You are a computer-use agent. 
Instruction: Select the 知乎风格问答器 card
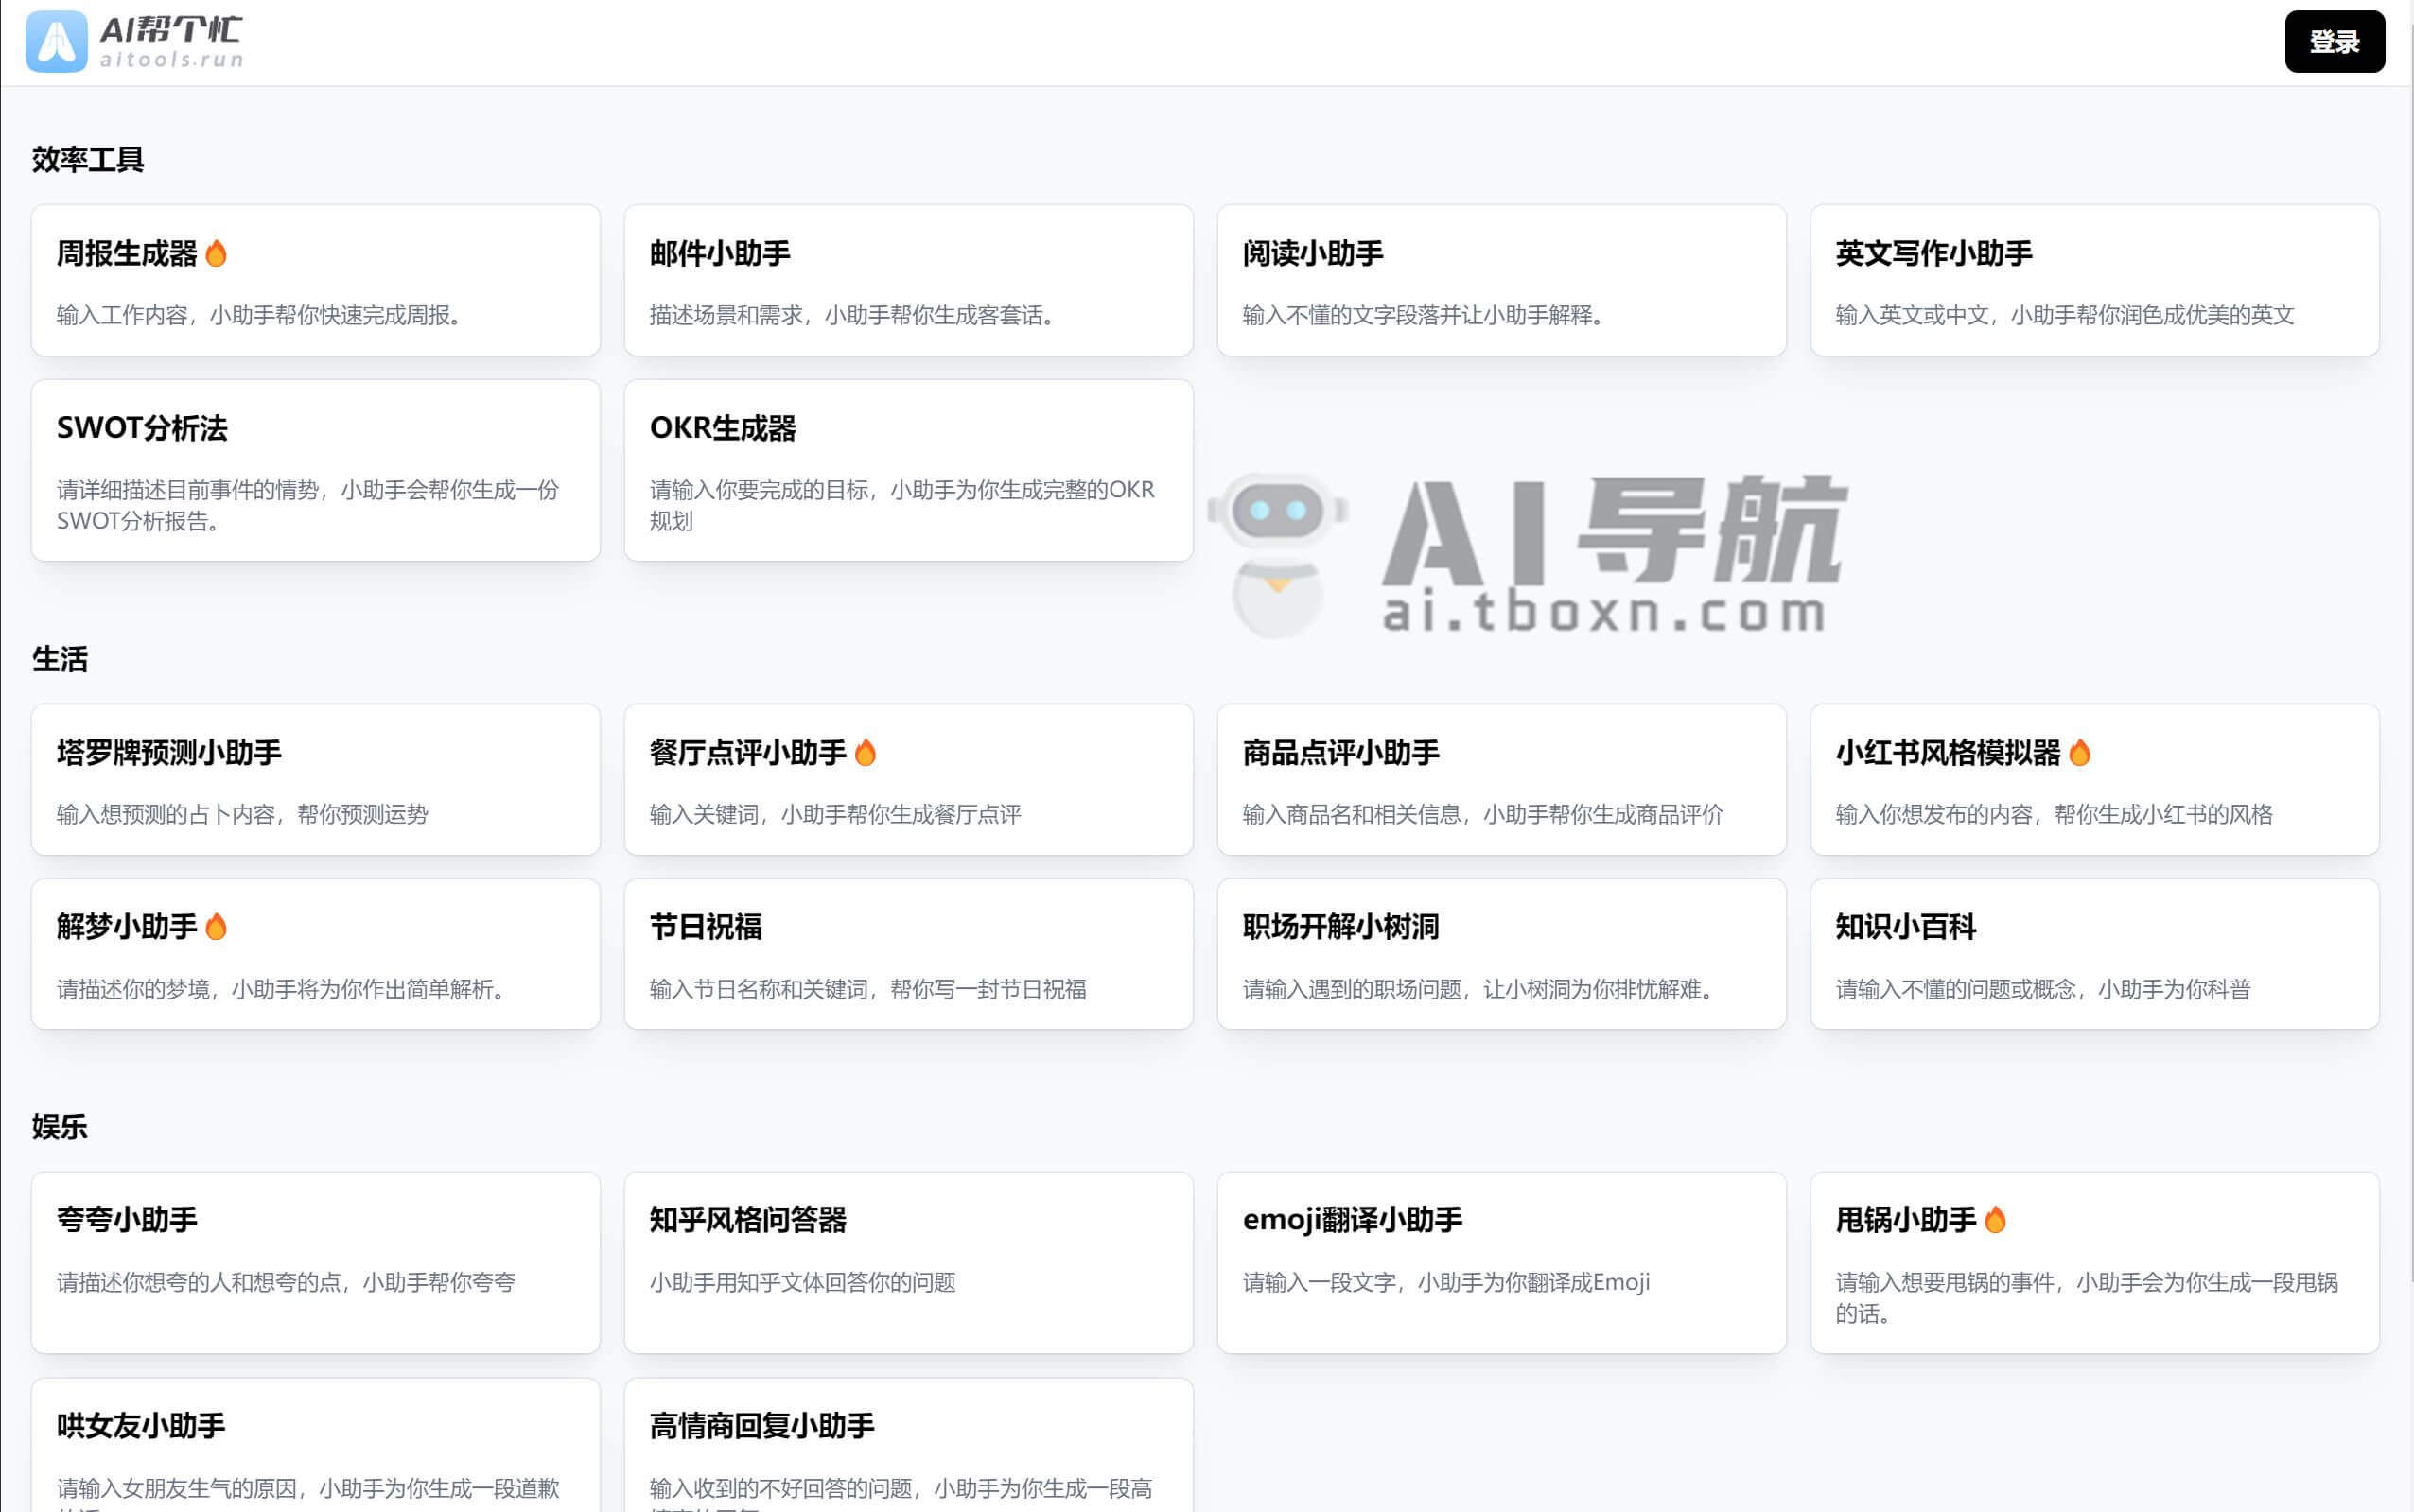[908, 1263]
